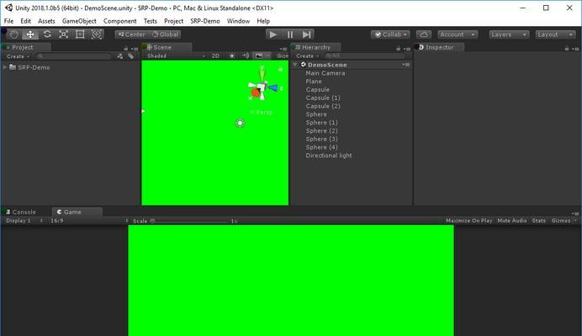The image size is (582, 336).
Task: Click the scene gizmo blue Z axis cone
Action: point(273,87)
